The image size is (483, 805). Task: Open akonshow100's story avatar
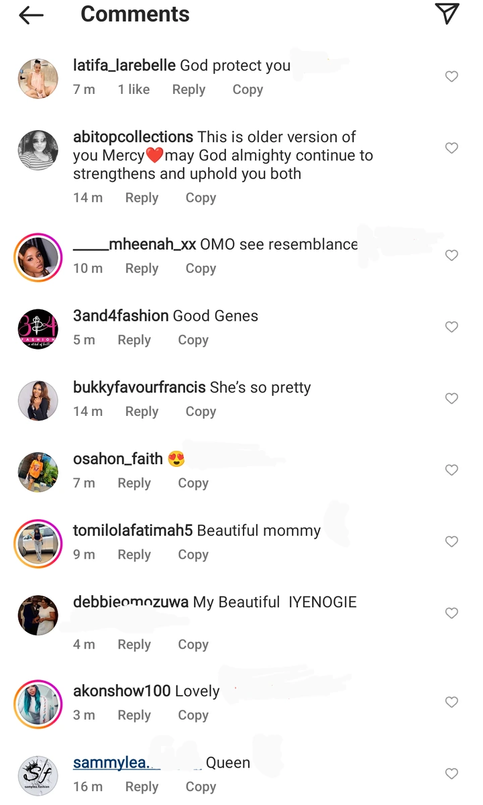click(x=38, y=704)
